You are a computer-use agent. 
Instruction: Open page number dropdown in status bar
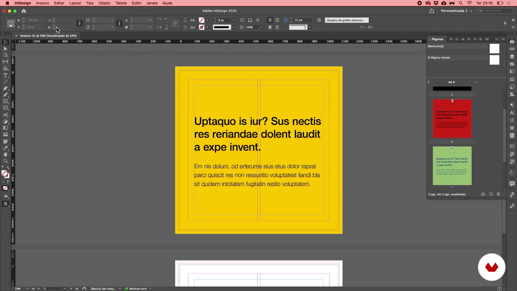pyautogui.click(x=65, y=289)
